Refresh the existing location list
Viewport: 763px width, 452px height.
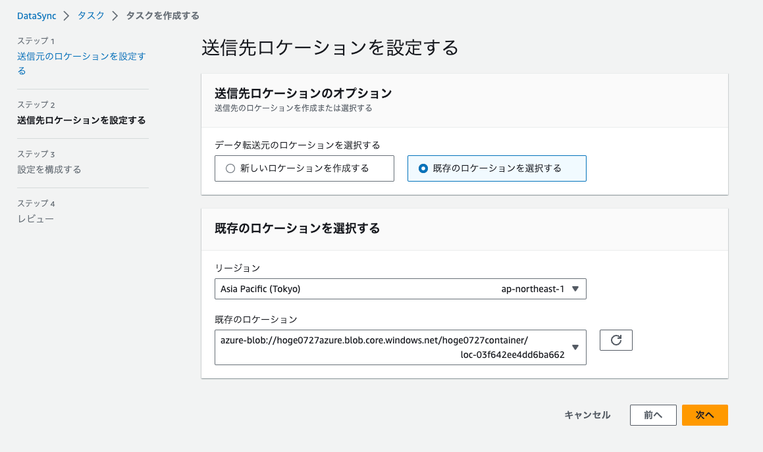click(x=616, y=340)
